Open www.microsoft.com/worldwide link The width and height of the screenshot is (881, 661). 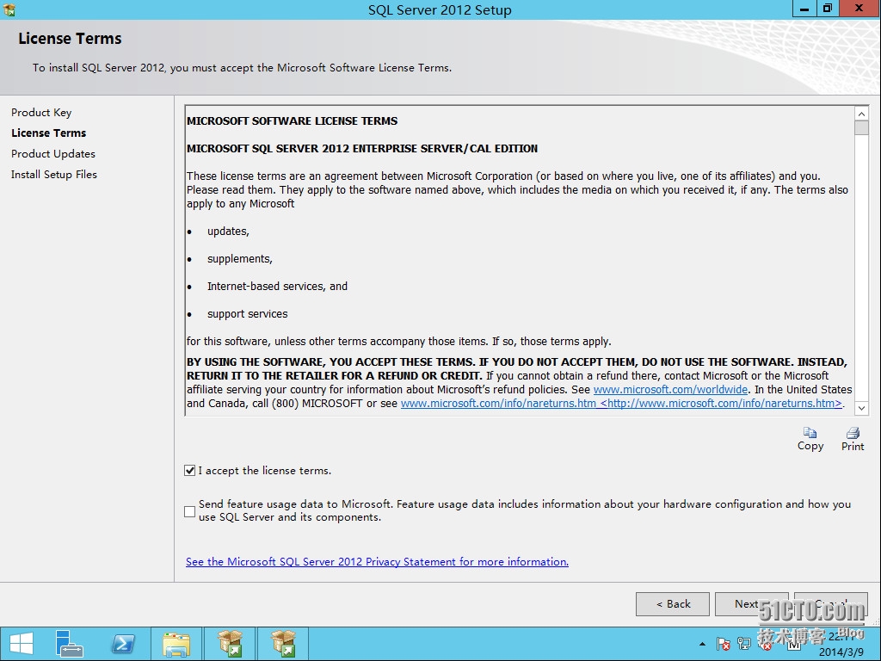(670, 390)
